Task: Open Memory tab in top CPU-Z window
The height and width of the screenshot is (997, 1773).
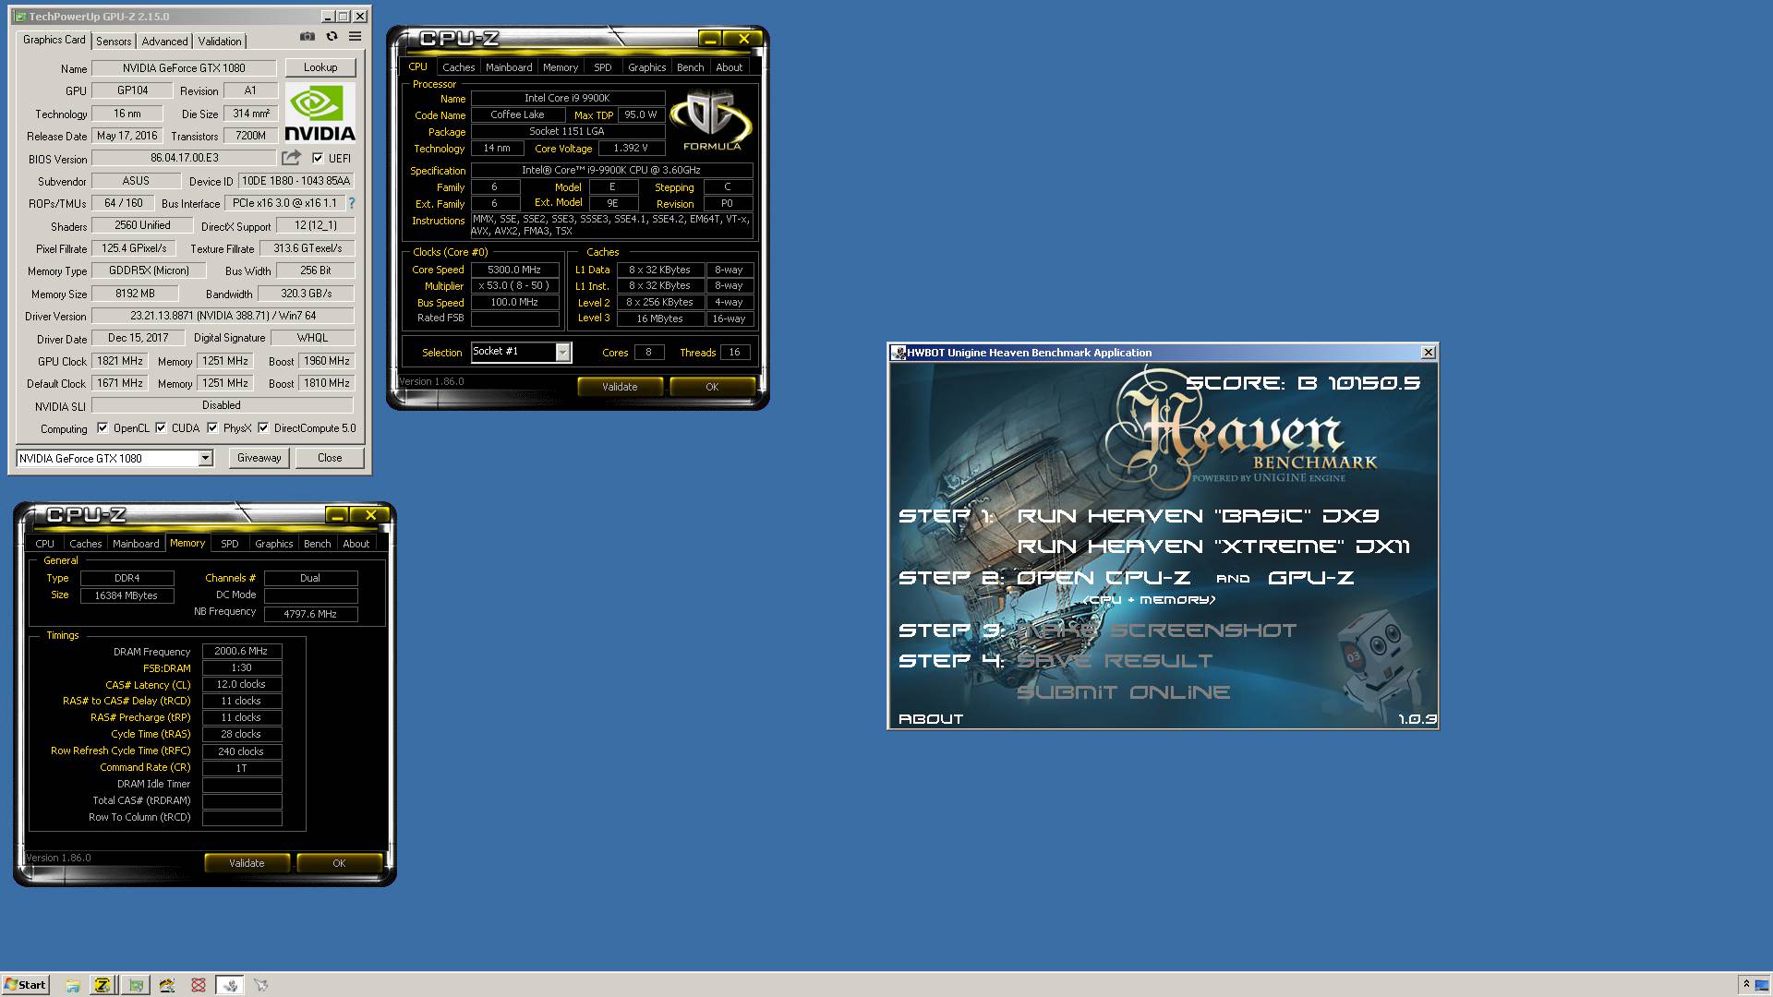Action: click(561, 67)
